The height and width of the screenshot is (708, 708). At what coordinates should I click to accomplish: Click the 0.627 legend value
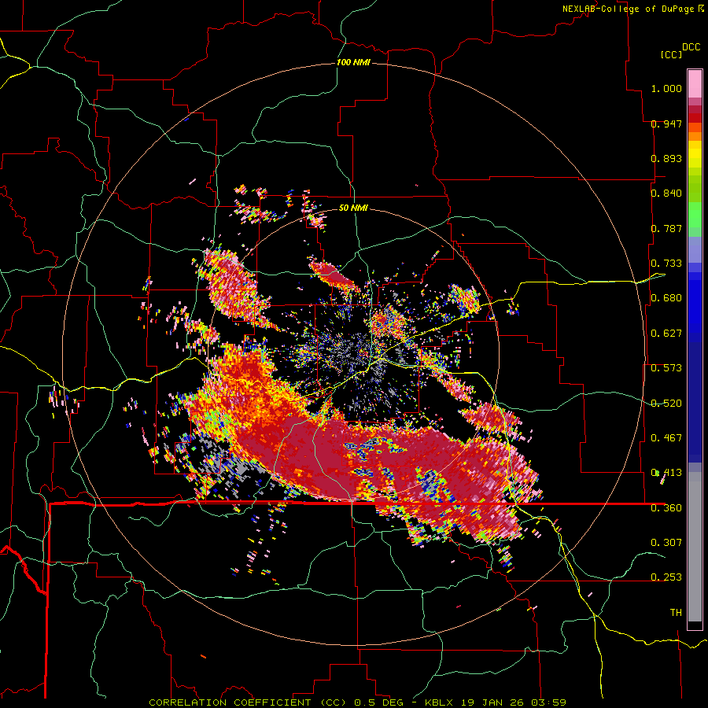click(x=666, y=334)
